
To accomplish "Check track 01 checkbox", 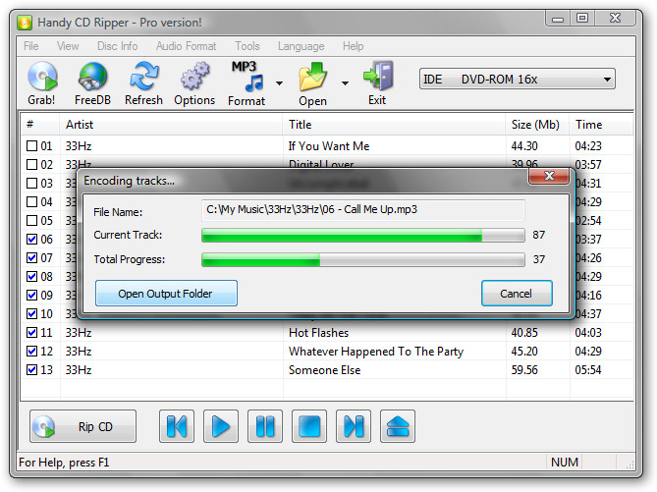I will (x=31, y=146).
